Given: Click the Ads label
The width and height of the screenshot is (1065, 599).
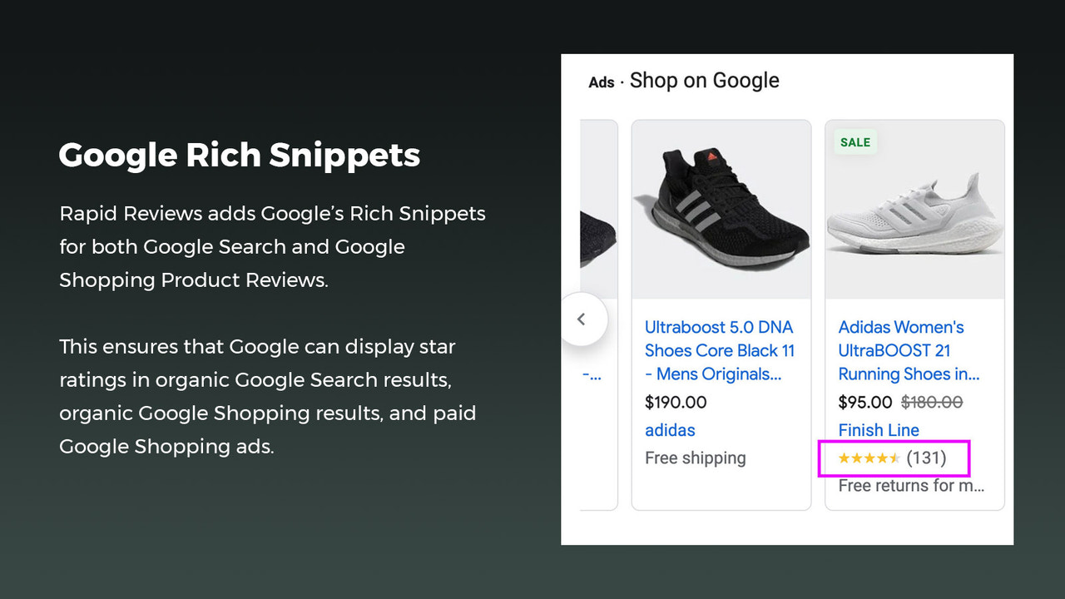Looking at the screenshot, I should (x=601, y=82).
